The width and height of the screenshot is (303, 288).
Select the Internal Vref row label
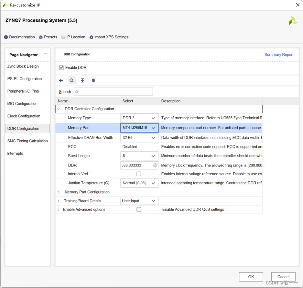coord(78,174)
